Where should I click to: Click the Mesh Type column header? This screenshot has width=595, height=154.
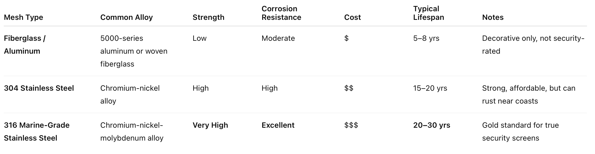[x=23, y=17]
